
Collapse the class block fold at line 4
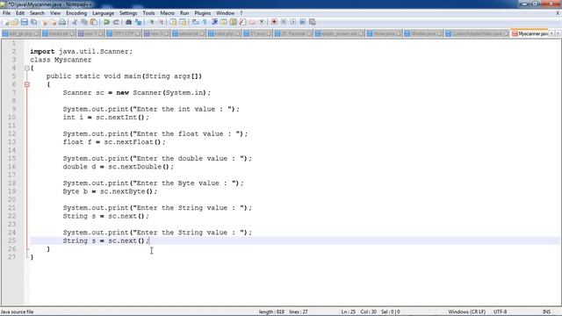(27, 68)
